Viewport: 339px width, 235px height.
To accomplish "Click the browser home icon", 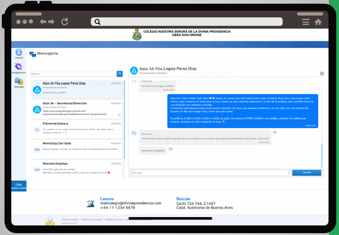I will pos(318,22).
